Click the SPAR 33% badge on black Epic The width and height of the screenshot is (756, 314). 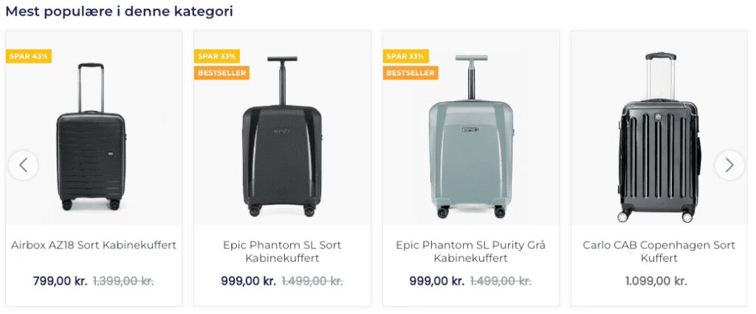tap(217, 56)
